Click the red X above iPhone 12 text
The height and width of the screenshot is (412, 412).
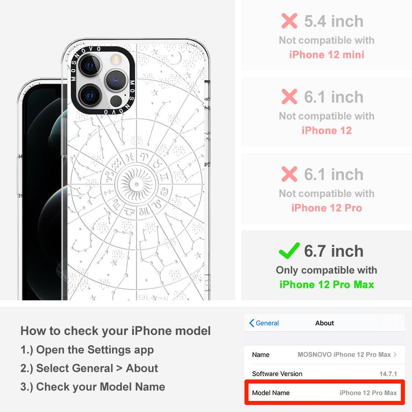289,96
